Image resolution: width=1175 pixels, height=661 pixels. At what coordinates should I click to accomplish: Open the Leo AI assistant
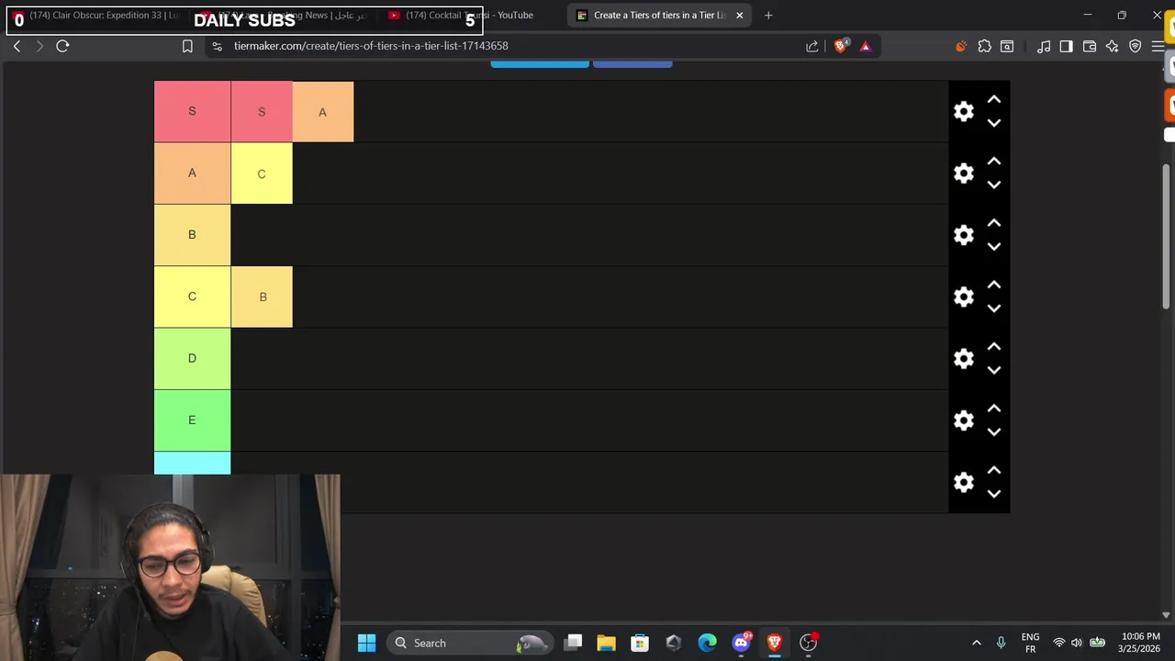coord(1112,46)
